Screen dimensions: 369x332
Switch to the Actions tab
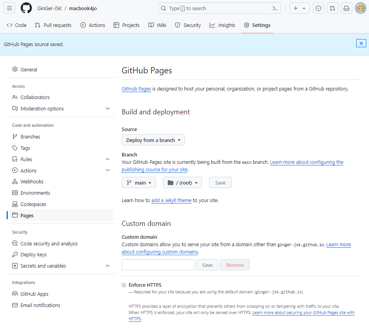[93, 25]
